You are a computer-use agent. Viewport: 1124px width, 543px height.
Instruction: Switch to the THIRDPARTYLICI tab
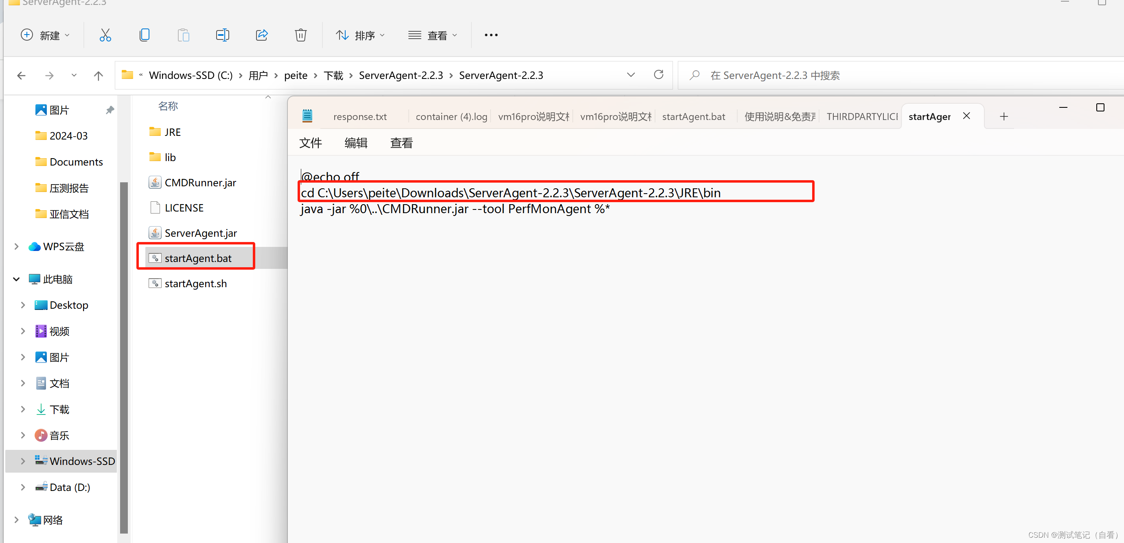[862, 117]
